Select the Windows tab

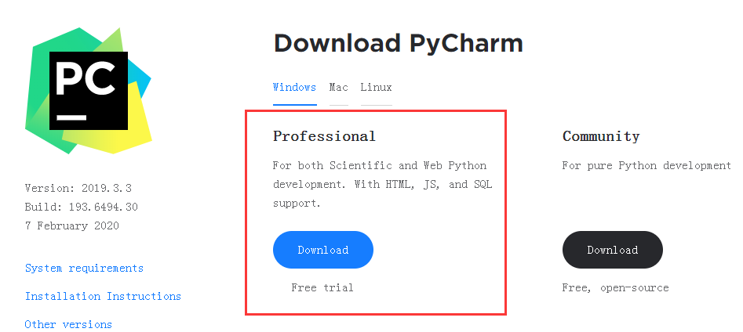[294, 88]
